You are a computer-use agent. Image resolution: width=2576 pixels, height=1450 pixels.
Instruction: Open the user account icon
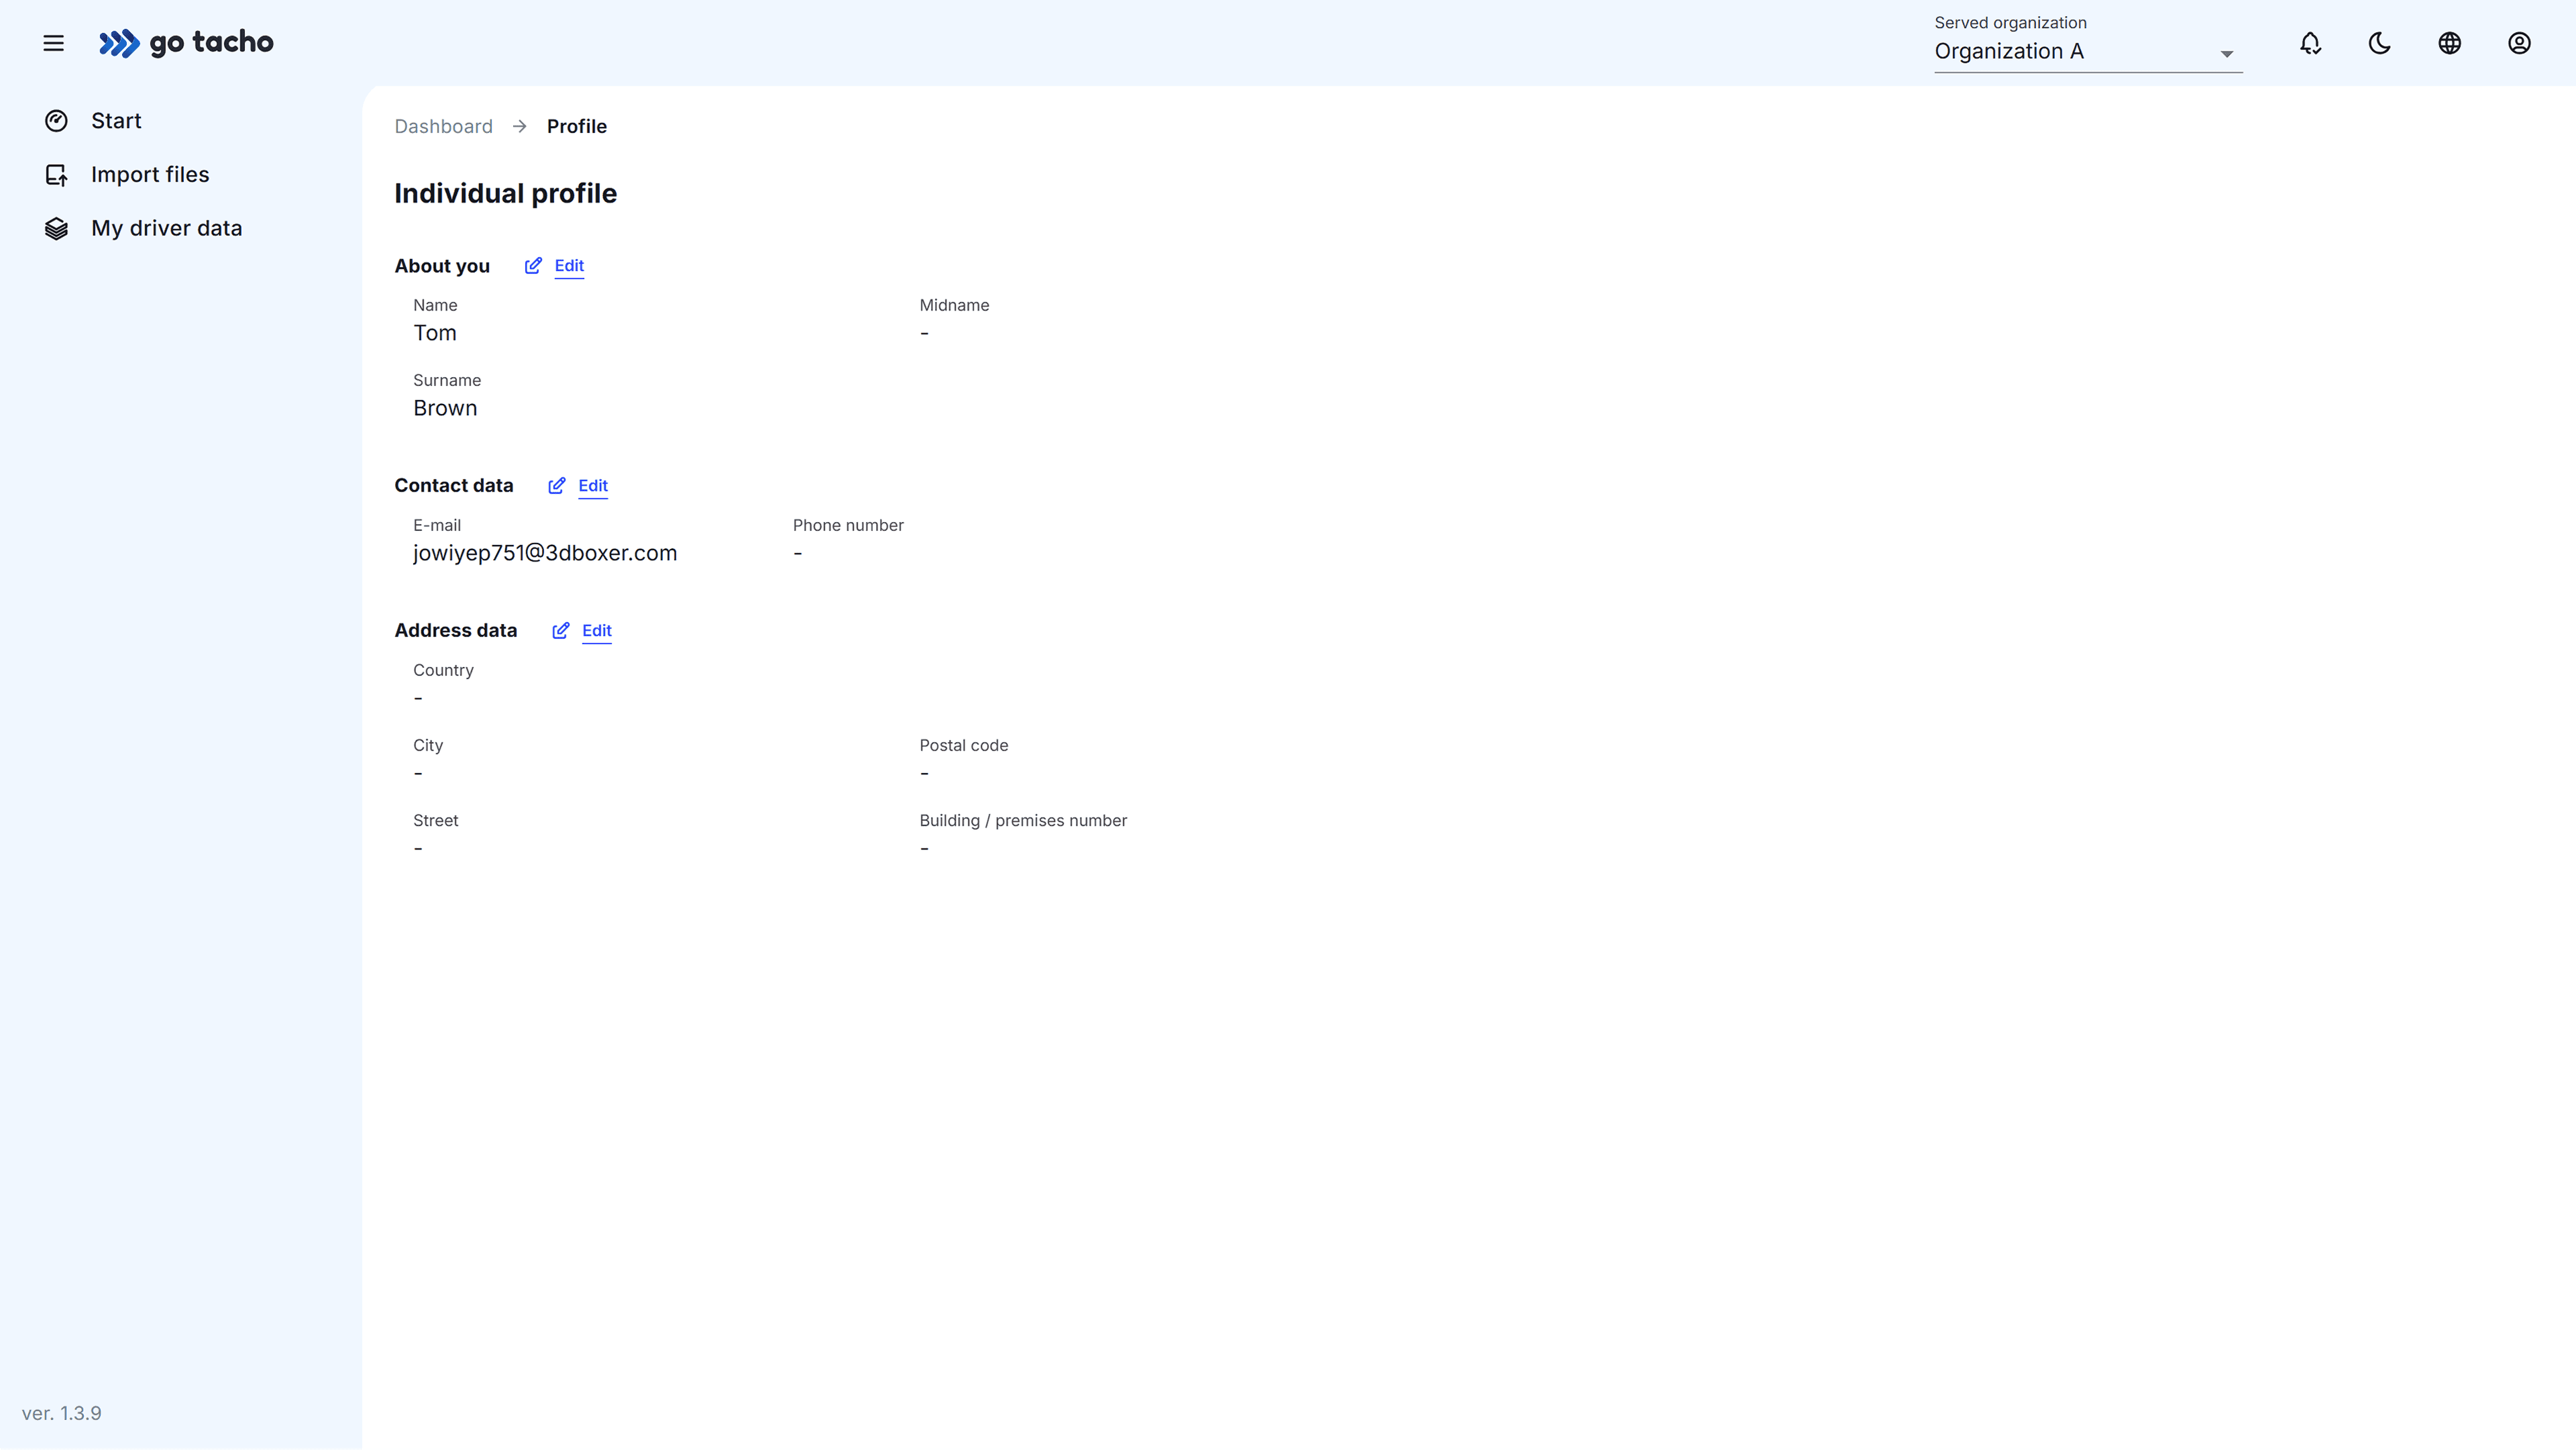pos(2520,43)
